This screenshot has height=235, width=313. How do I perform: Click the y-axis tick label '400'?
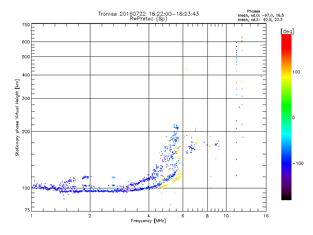(26, 75)
